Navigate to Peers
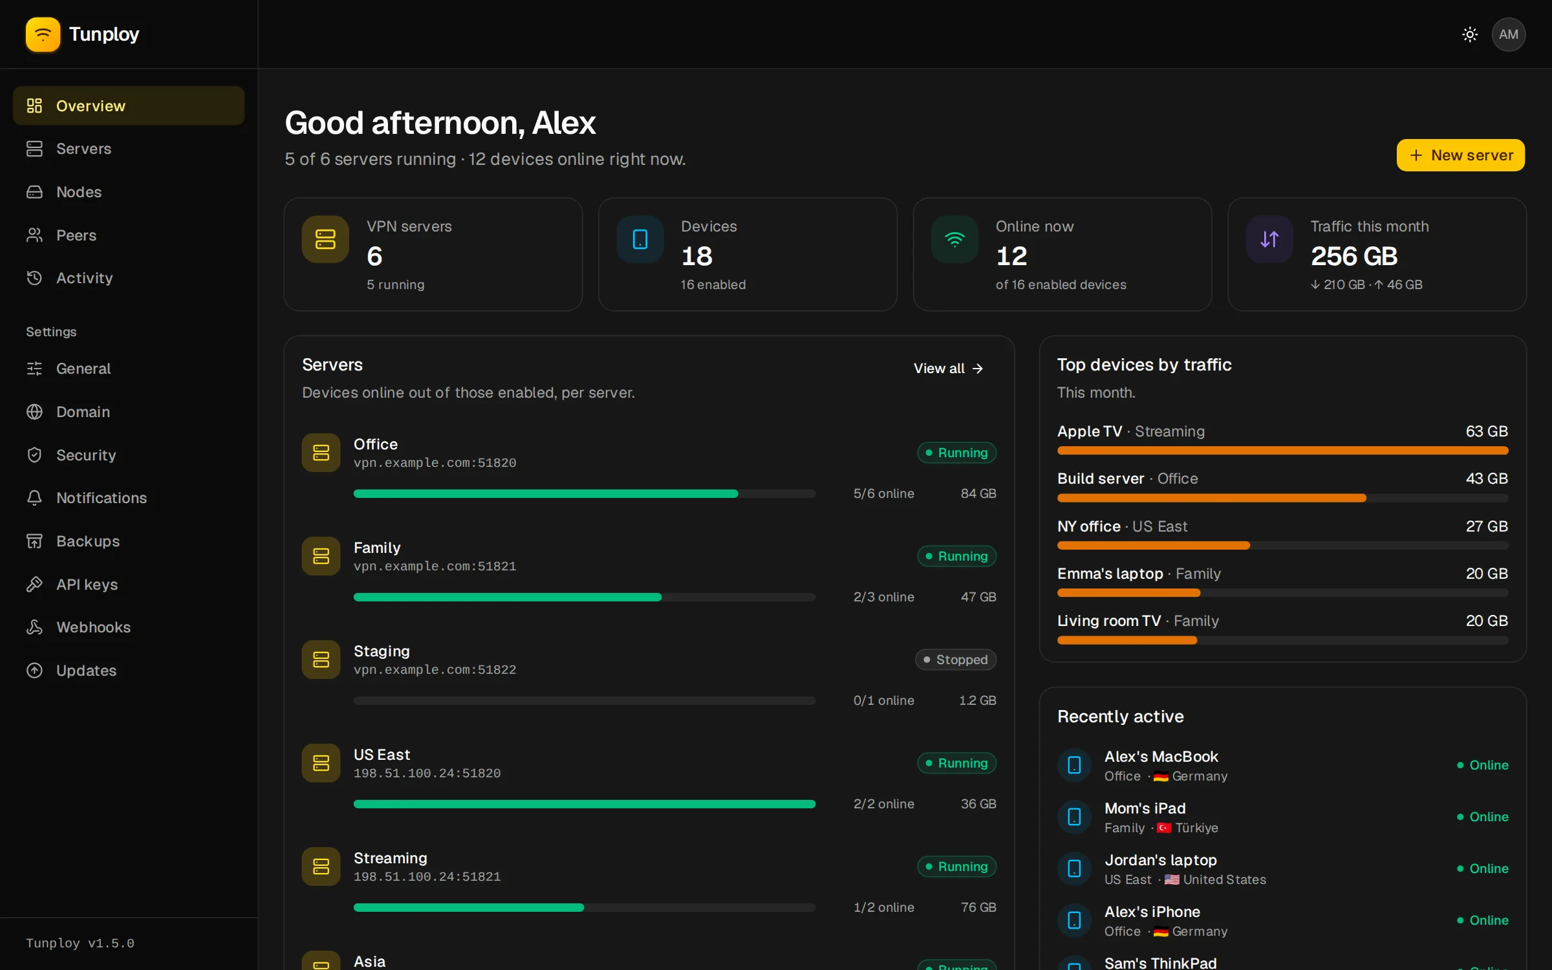This screenshot has height=970, width=1552. click(129, 235)
